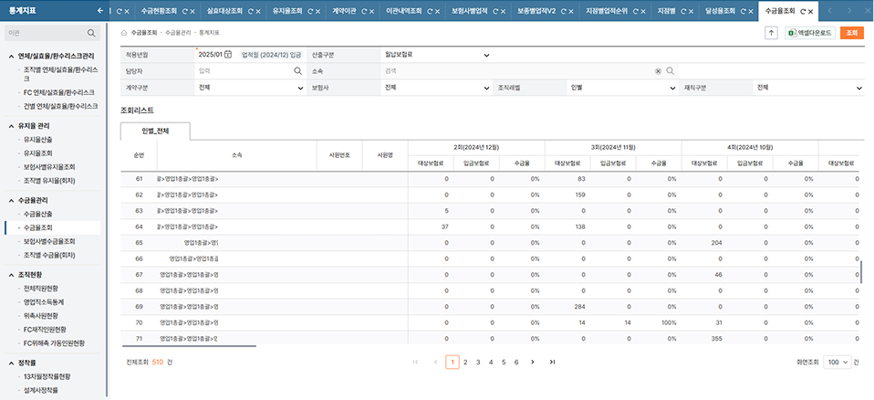Clear the 소속 field with X icon
This screenshot has width=874, height=400.
pyautogui.click(x=658, y=70)
